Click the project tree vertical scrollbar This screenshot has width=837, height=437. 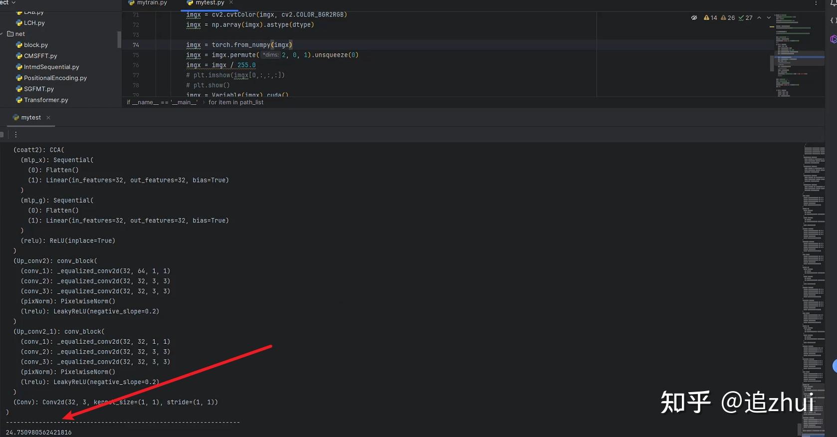point(119,39)
